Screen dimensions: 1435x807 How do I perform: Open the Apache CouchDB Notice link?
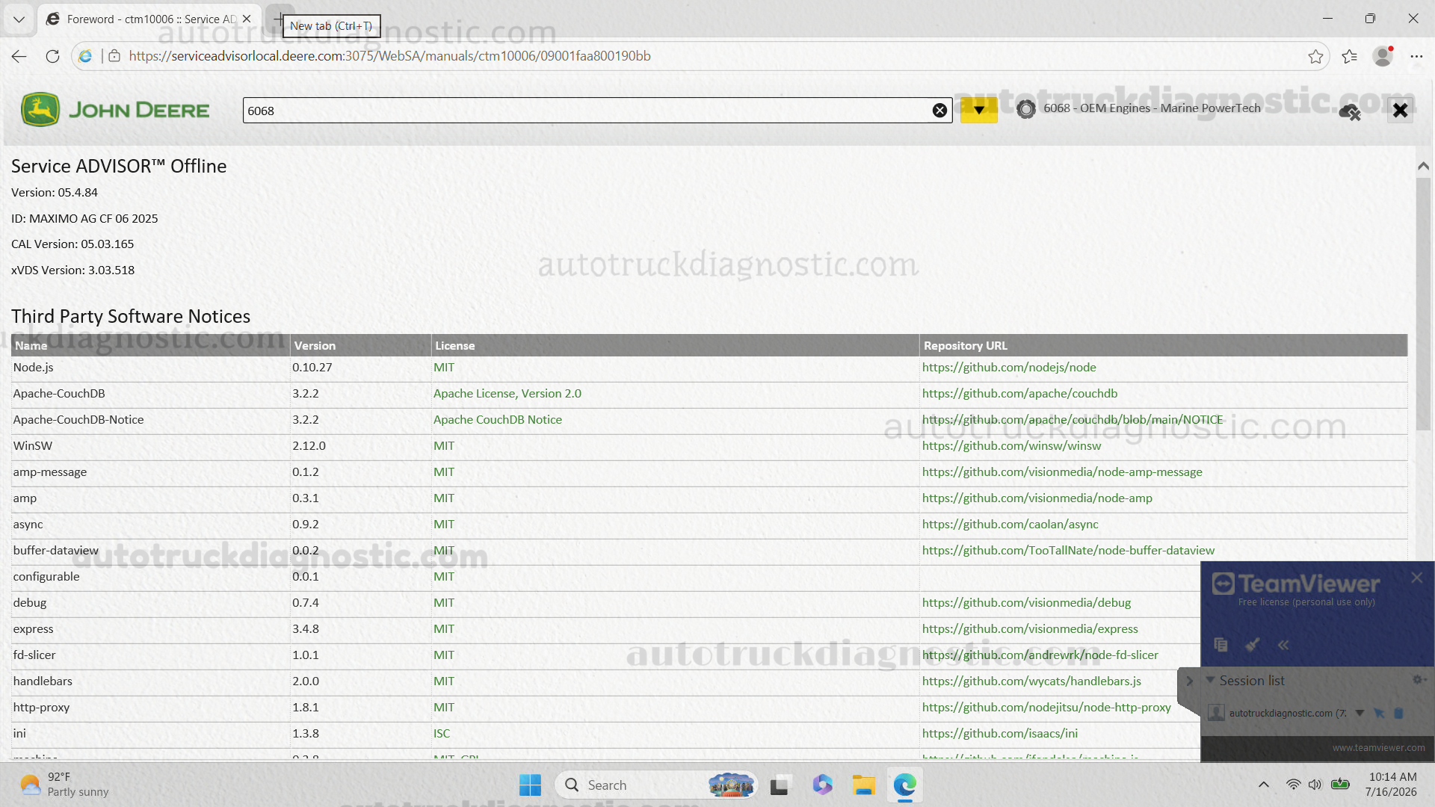pos(498,420)
